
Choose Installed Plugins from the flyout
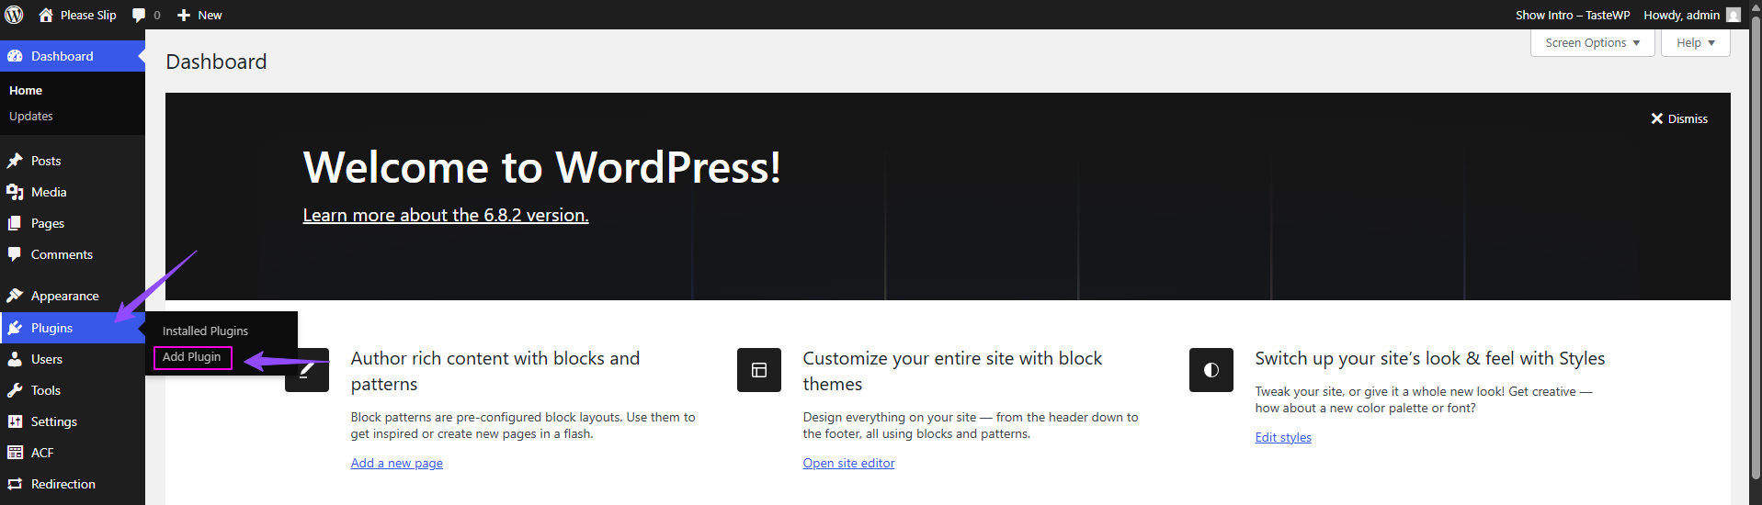pyautogui.click(x=205, y=331)
